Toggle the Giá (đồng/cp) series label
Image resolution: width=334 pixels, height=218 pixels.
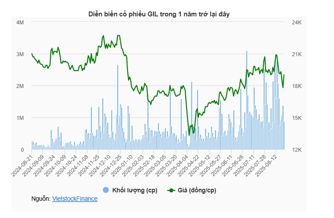click(197, 190)
